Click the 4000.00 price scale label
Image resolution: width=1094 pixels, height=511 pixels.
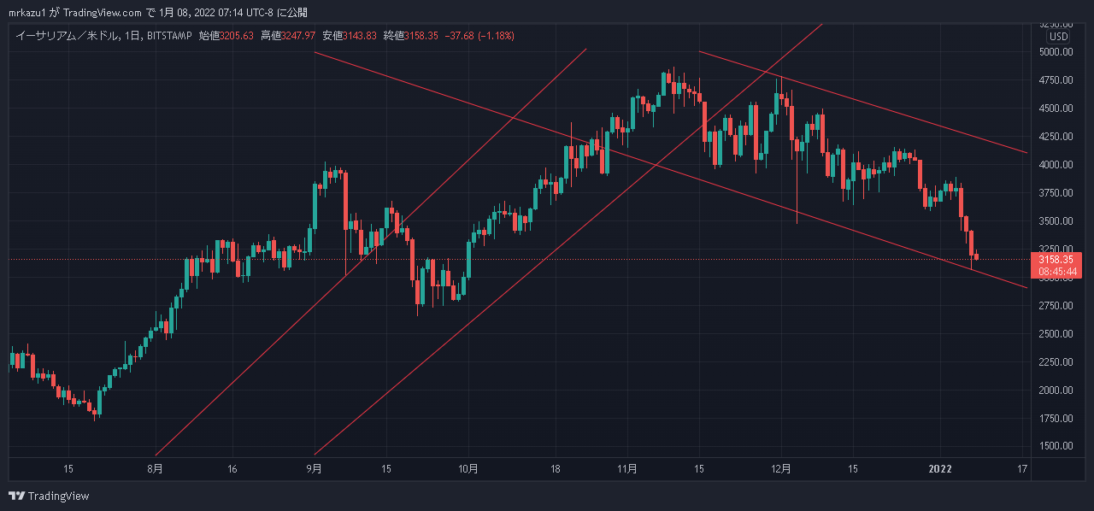tap(1057, 165)
